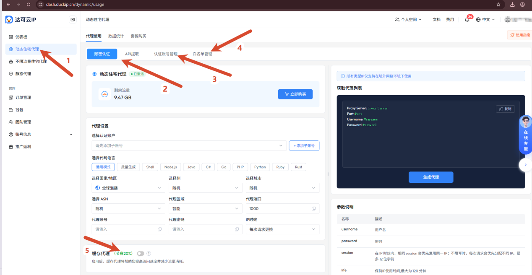Open the 选择 ASN dropdown
Viewport: 532px width, 275px height.
(x=128, y=208)
